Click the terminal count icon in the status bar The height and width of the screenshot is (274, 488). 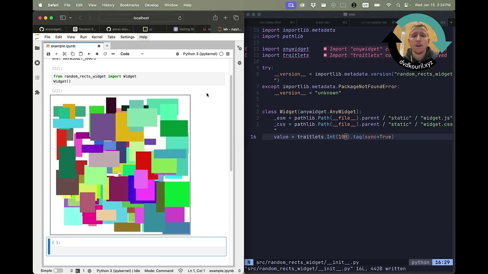[77, 271]
